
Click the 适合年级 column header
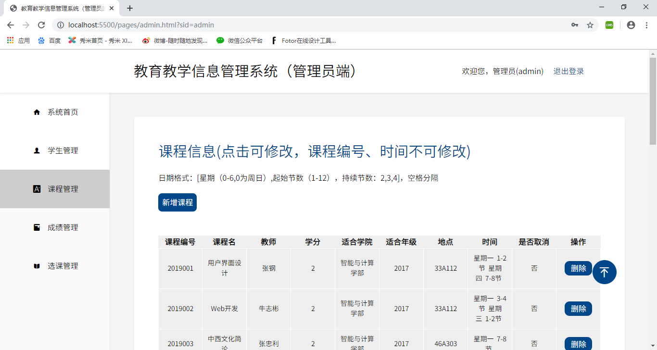coord(402,242)
